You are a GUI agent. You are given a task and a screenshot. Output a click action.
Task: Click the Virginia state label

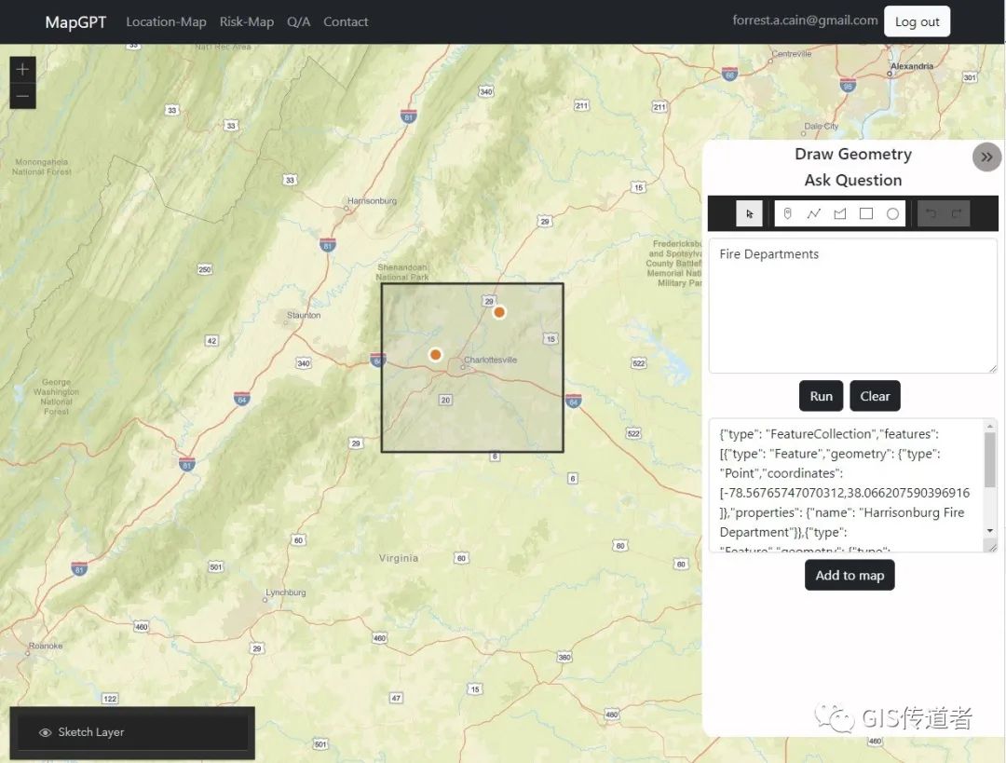click(399, 558)
